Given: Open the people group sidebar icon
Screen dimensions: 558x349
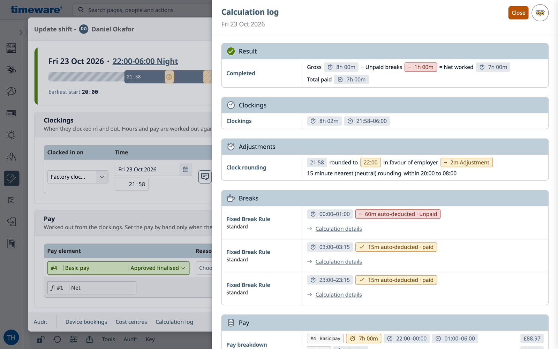Looking at the screenshot, I should (x=11, y=157).
